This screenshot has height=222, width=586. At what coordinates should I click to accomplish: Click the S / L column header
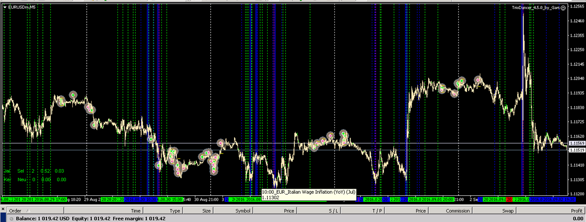coord(319,211)
